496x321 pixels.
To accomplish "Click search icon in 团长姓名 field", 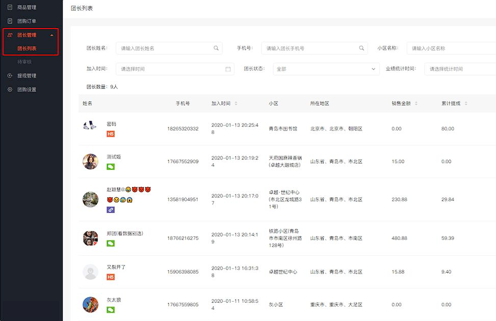I will click(216, 48).
